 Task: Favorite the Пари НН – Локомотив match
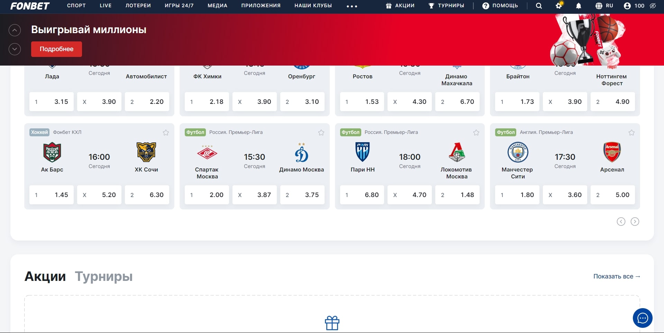(476, 133)
